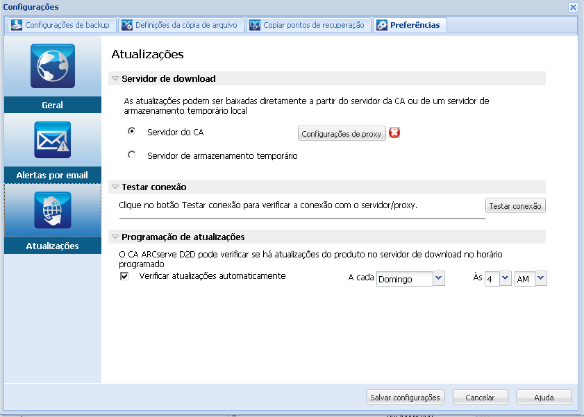Image resolution: width=584 pixels, height=417 pixels.
Task: Open the Geral sidebar label
Action: coord(53,105)
